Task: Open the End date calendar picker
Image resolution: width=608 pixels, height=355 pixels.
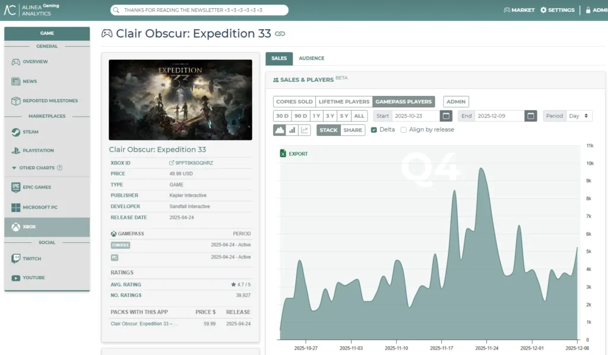Action: coord(531,116)
